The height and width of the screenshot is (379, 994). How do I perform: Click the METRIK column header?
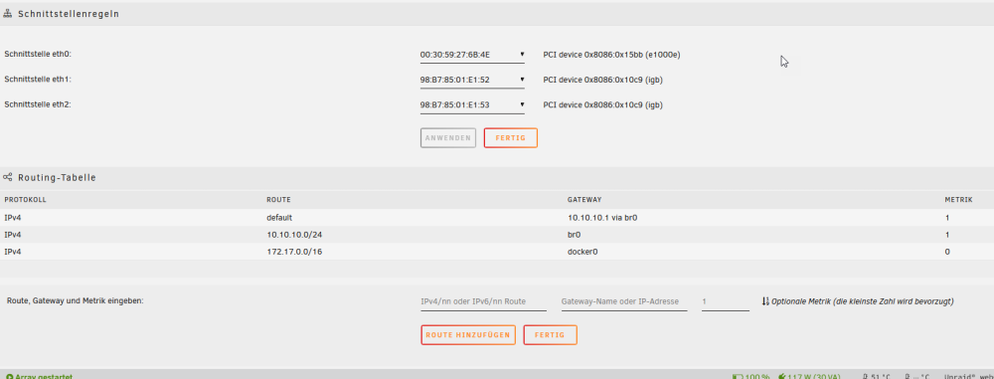coord(958,200)
